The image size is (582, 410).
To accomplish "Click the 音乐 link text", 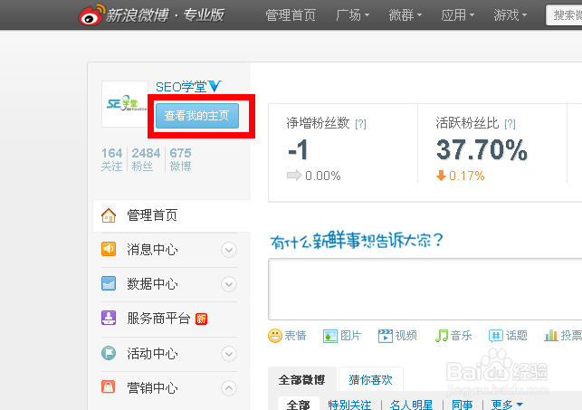I will (461, 336).
